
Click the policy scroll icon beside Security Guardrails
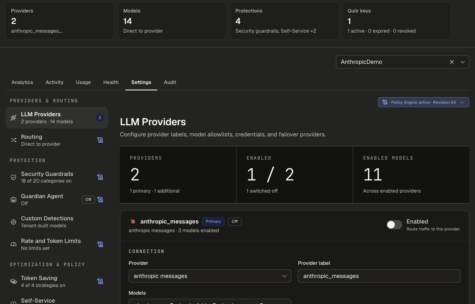pyautogui.click(x=100, y=177)
